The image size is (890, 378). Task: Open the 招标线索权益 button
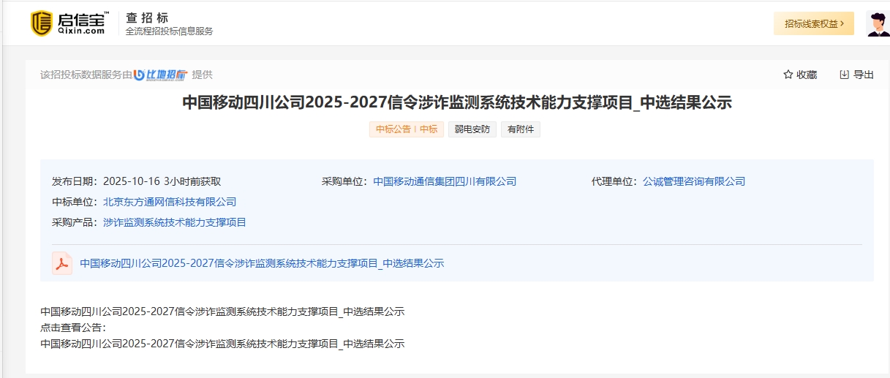point(814,23)
